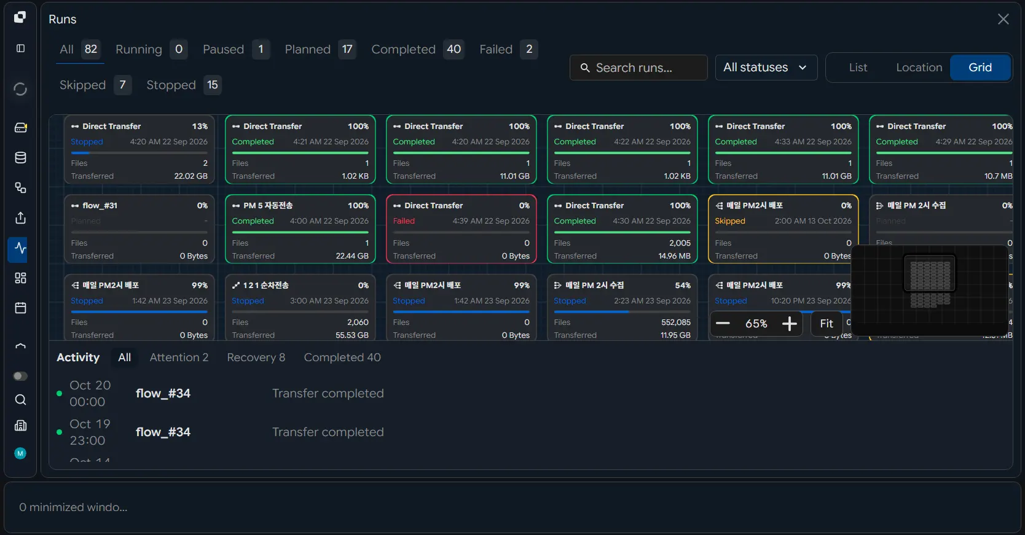Select the activity pulse icon in sidebar
1025x535 pixels.
20,248
